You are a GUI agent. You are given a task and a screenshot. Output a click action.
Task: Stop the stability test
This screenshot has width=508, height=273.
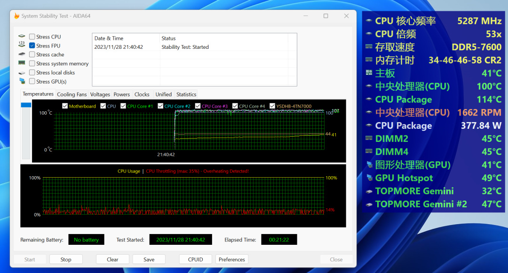click(66, 259)
